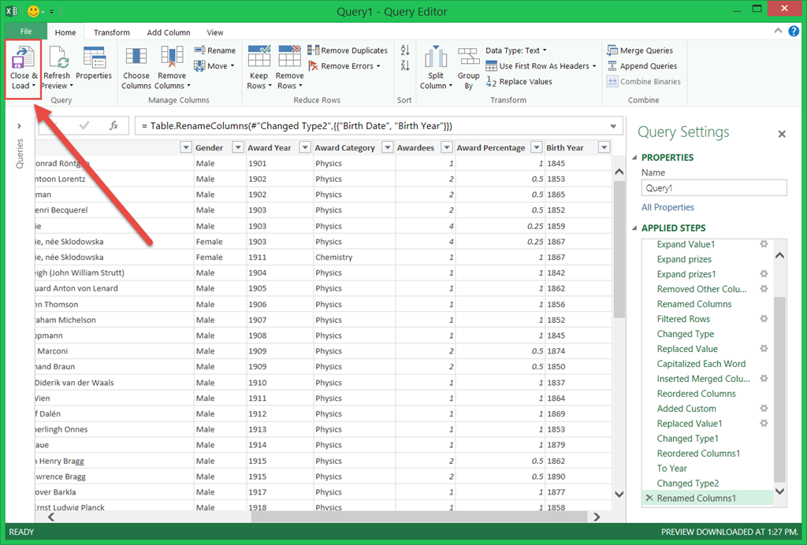Click the All Properties link

668,207
